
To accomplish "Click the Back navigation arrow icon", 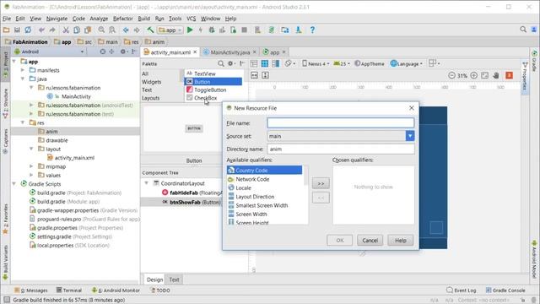I will coord(126,30).
